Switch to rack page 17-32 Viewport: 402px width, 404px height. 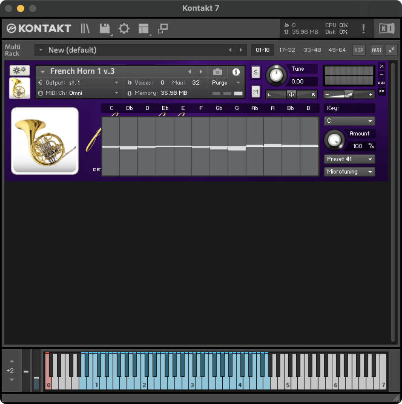pos(287,50)
